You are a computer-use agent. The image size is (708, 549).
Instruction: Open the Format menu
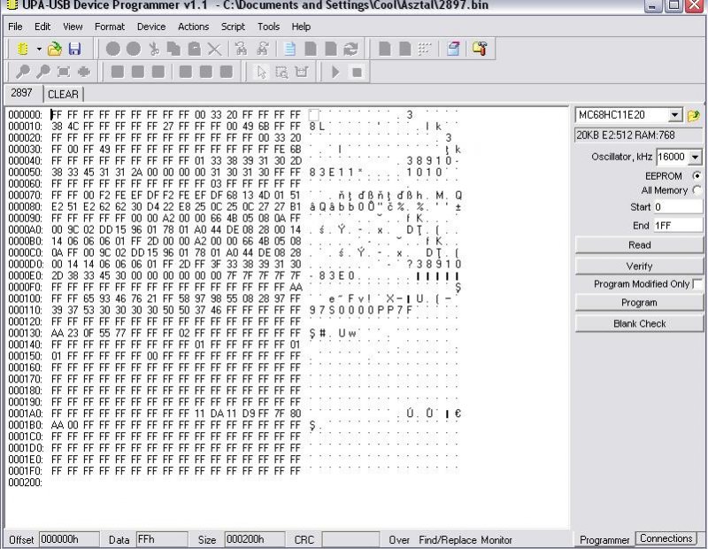[110, 27]
